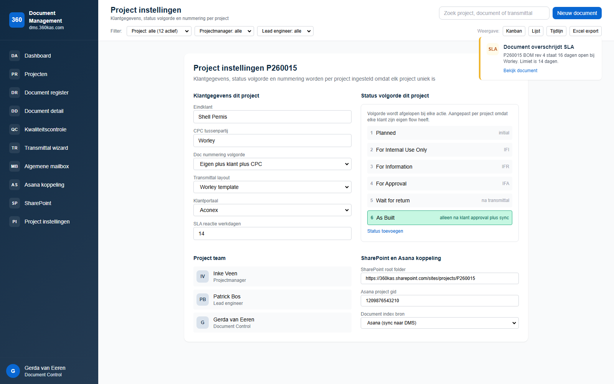614x384 pixels.
Task: Switch to Kanban view
Action: pos(514,31)
